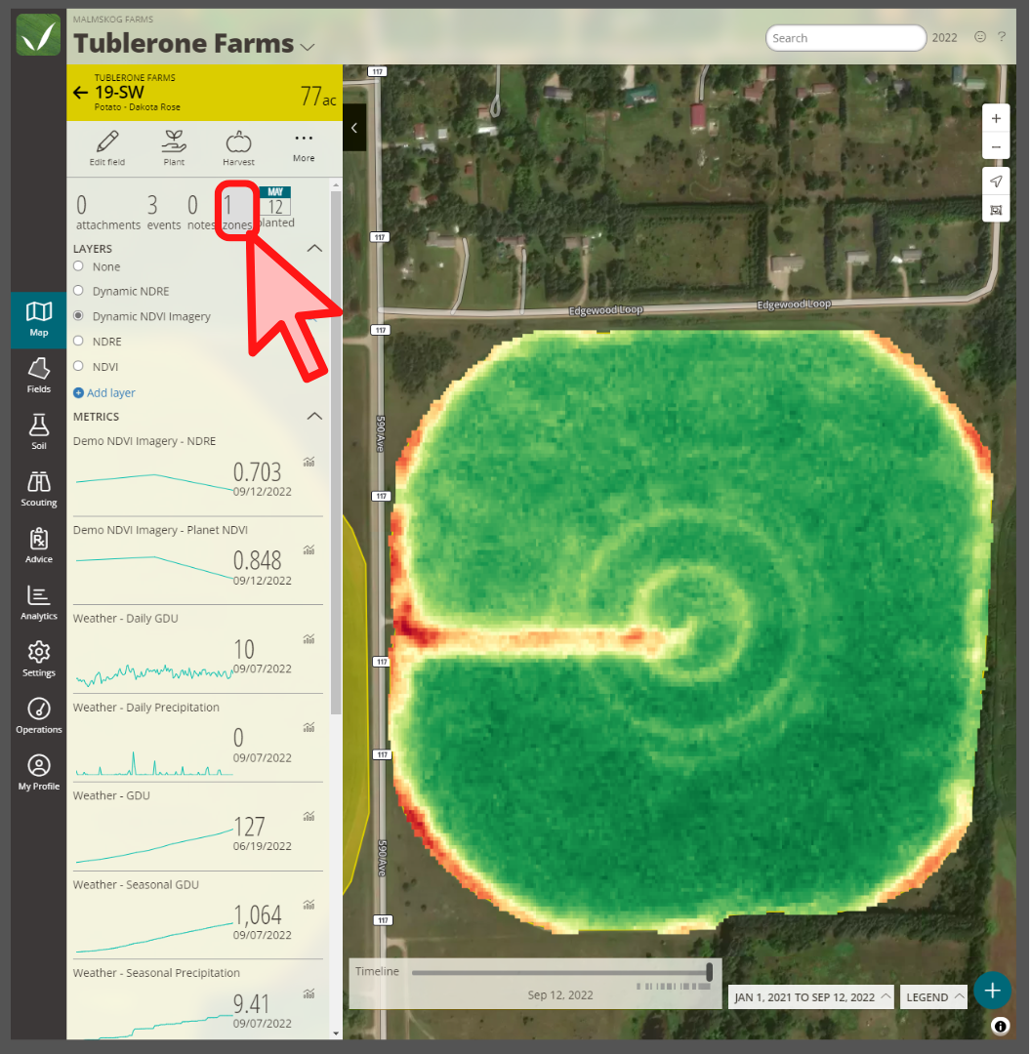Click in the Search field
1030x1054 pixels.
pos(845,38)
